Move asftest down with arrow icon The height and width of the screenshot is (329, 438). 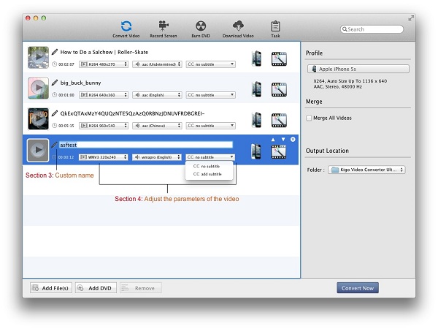[283, 140]
